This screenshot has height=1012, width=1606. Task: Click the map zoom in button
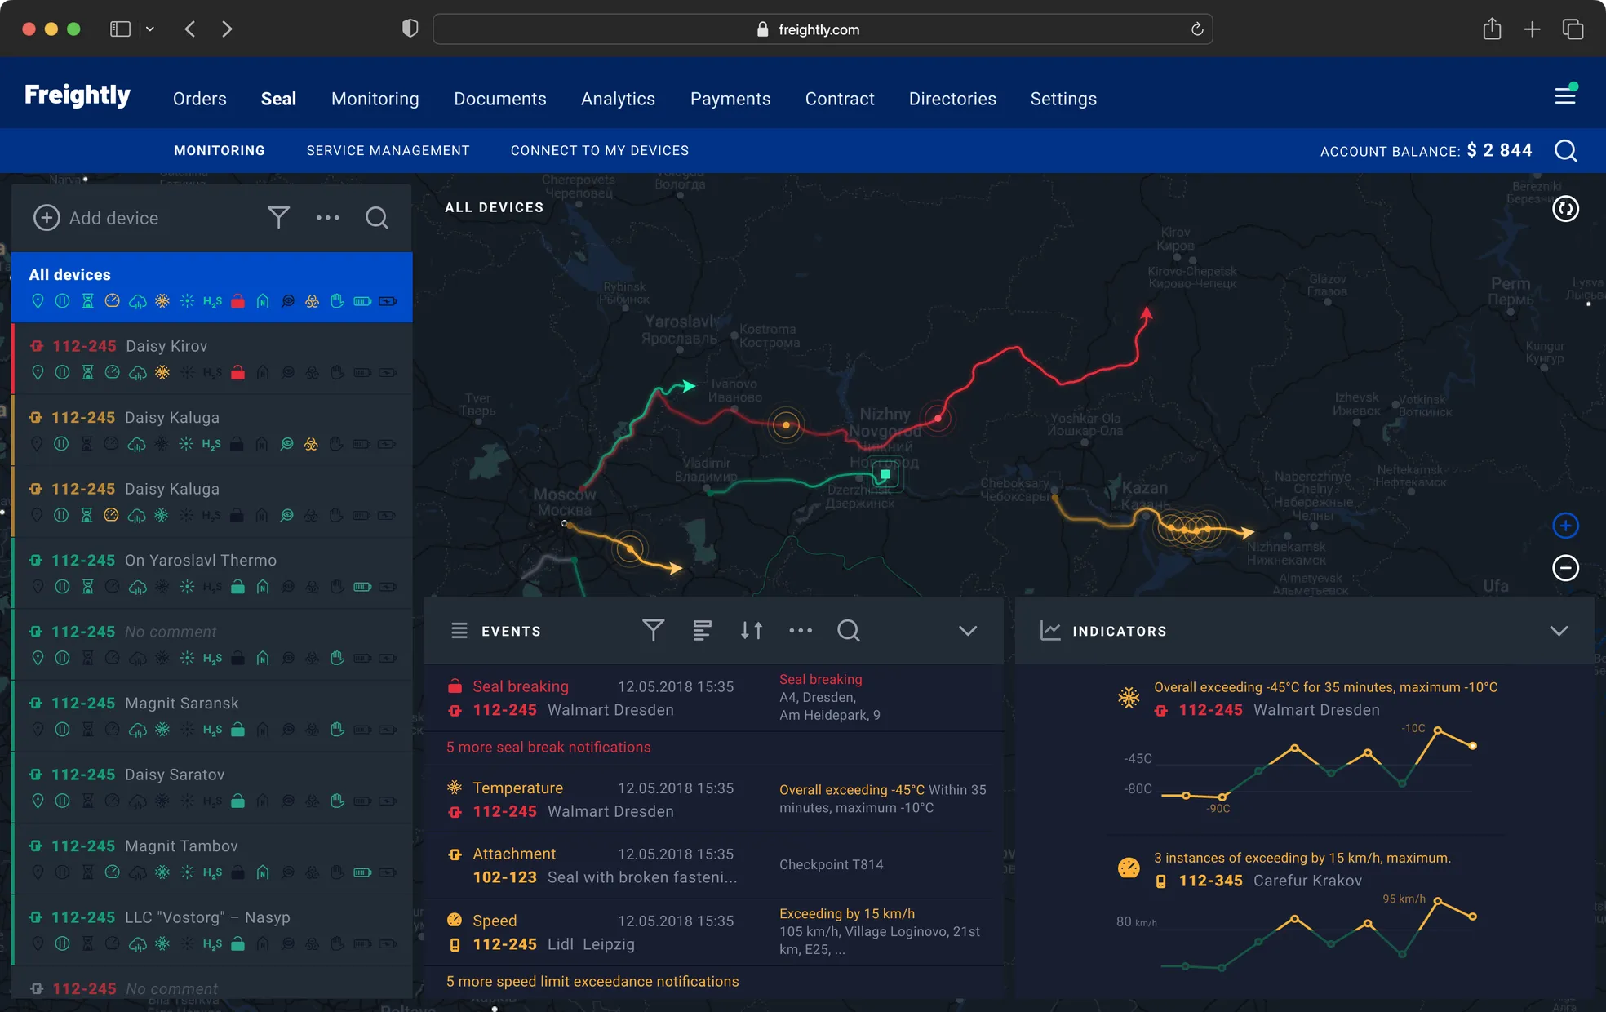pyautogui.click(x=1564, y=526)
